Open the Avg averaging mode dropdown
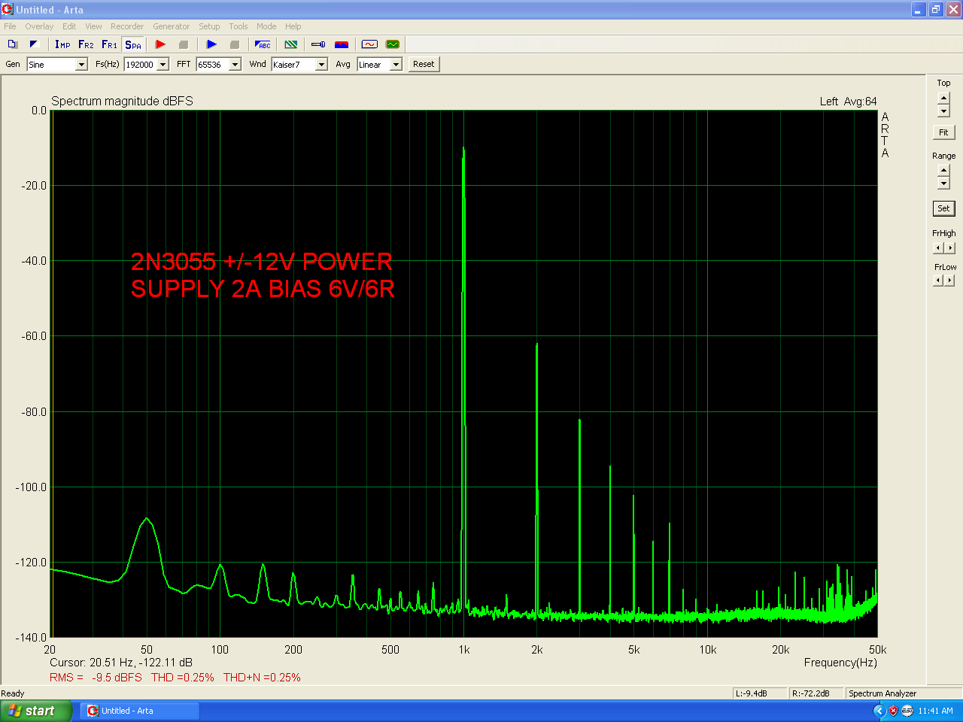Viewport: 963px width, 722px height. click(x=396, y=65)
